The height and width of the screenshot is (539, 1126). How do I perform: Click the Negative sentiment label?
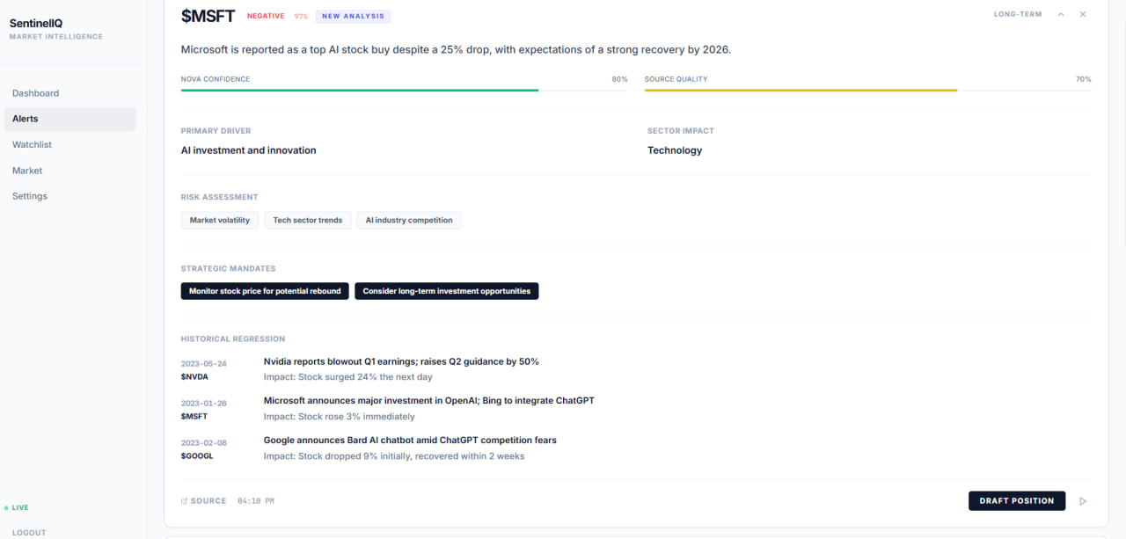coord(266,16)
